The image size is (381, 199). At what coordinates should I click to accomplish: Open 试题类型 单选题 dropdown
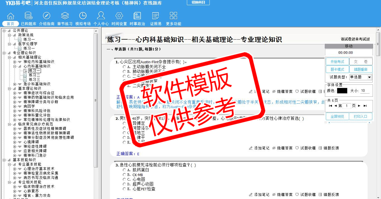361,77
